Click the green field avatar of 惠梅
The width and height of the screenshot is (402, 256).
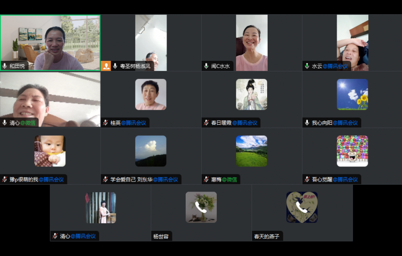tap(252, 151)
